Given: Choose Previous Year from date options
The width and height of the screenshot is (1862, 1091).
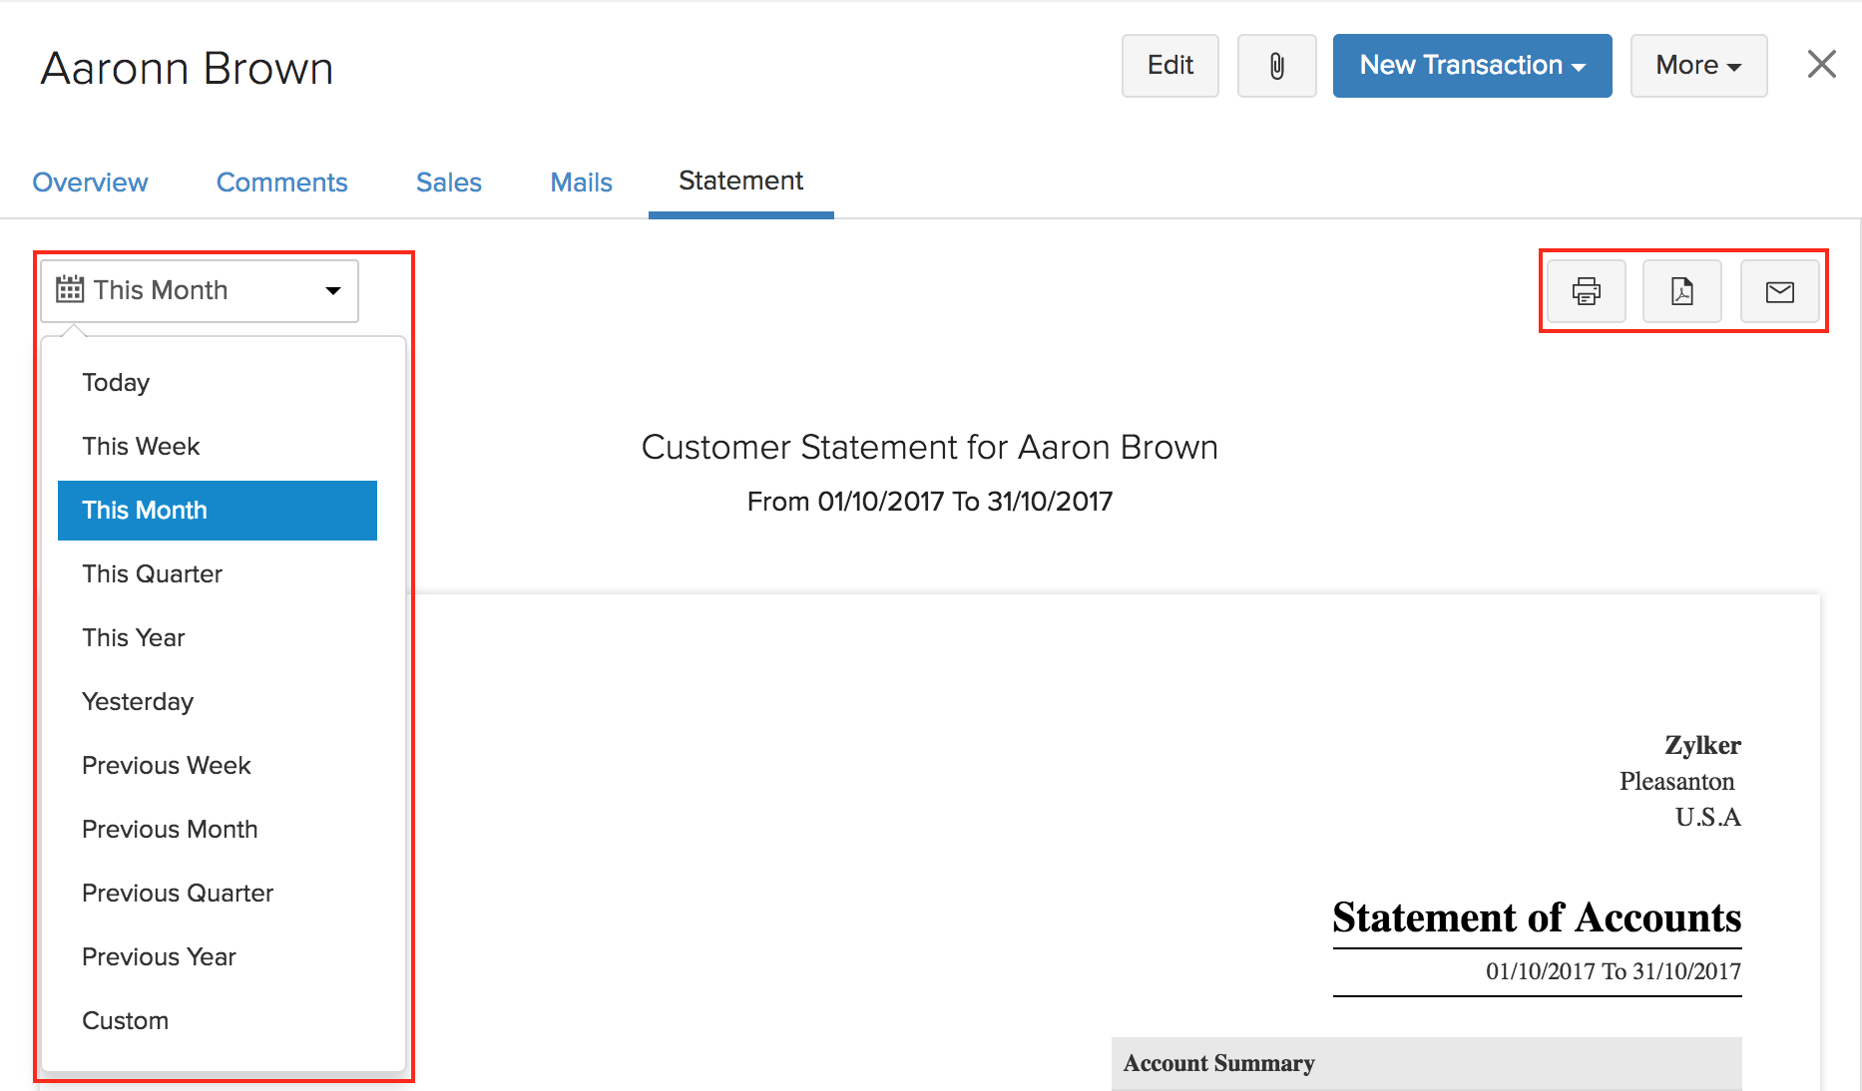Looking at the screenshot, I should (159, 956).
